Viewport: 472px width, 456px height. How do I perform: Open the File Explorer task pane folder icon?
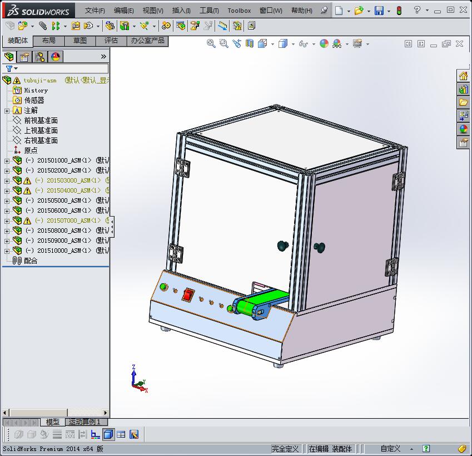[463, 102]
